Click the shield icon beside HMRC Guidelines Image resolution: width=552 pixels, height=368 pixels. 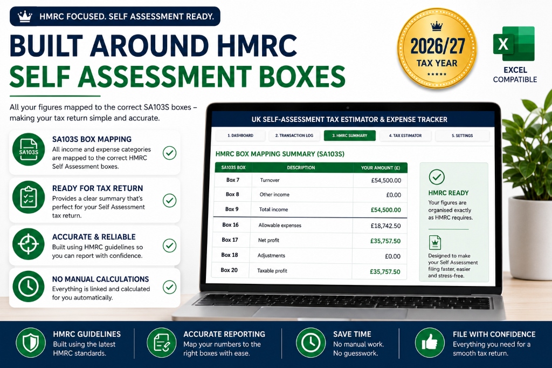[x=31, y=342]
